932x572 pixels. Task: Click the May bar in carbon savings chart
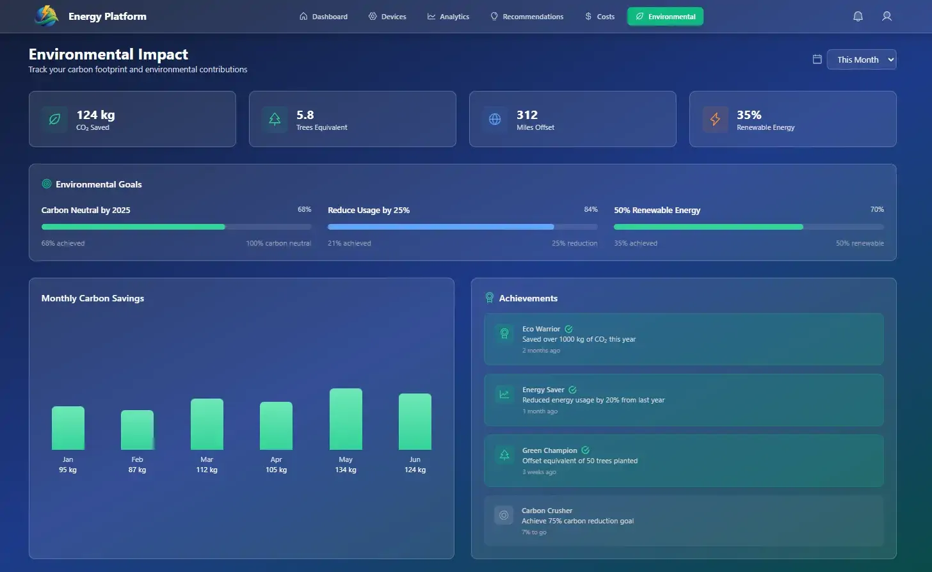[x=346, y=419]
